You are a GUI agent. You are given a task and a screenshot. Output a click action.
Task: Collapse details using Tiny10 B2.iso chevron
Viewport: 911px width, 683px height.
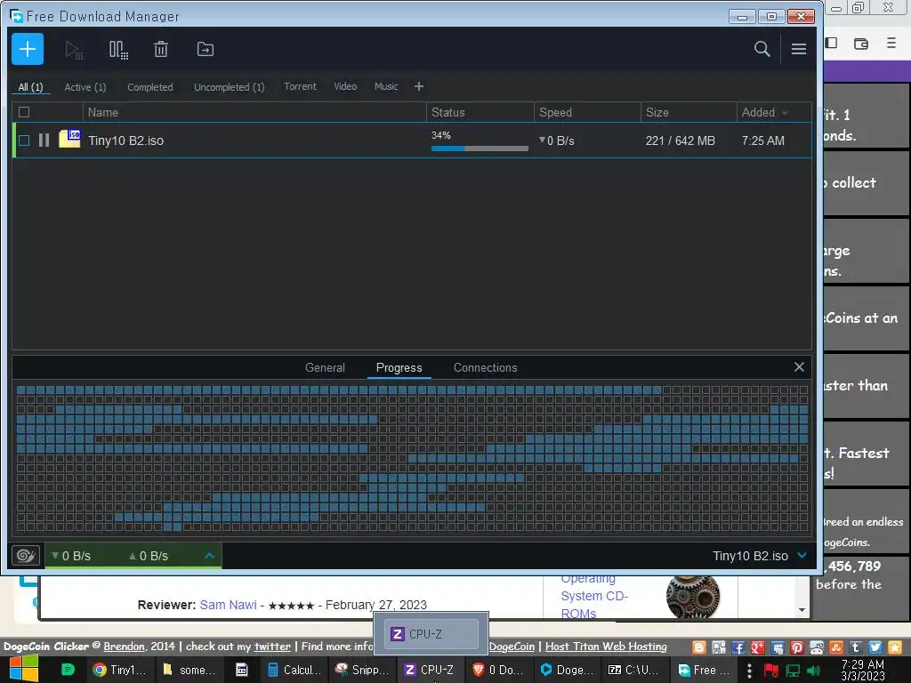pos(802,555)
